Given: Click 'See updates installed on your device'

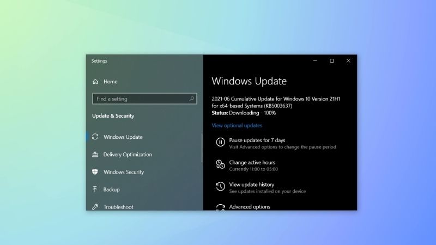Looking at the screenshot, I should 268,192.
